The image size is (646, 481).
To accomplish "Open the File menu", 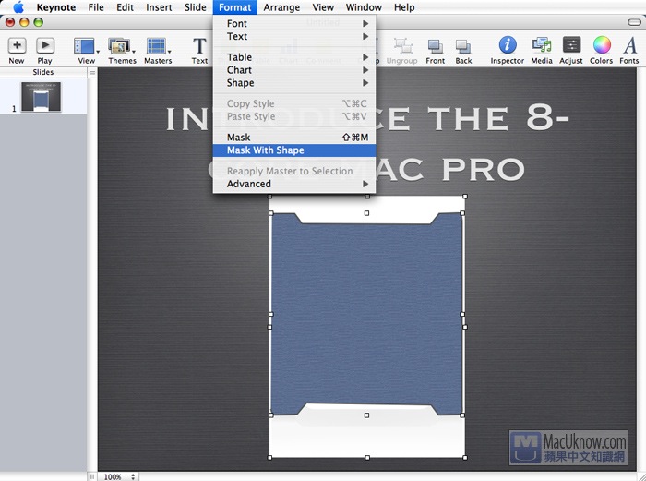I will 96,7.
